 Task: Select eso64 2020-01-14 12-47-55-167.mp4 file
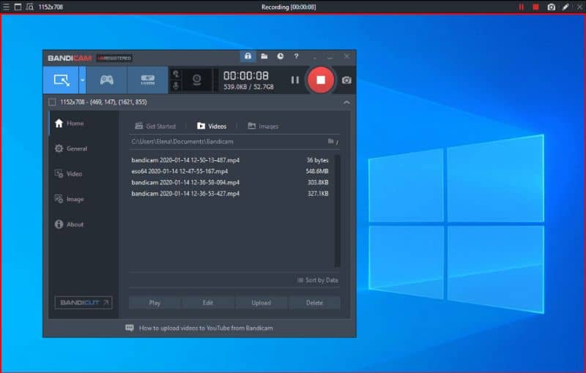click(230, 171)
